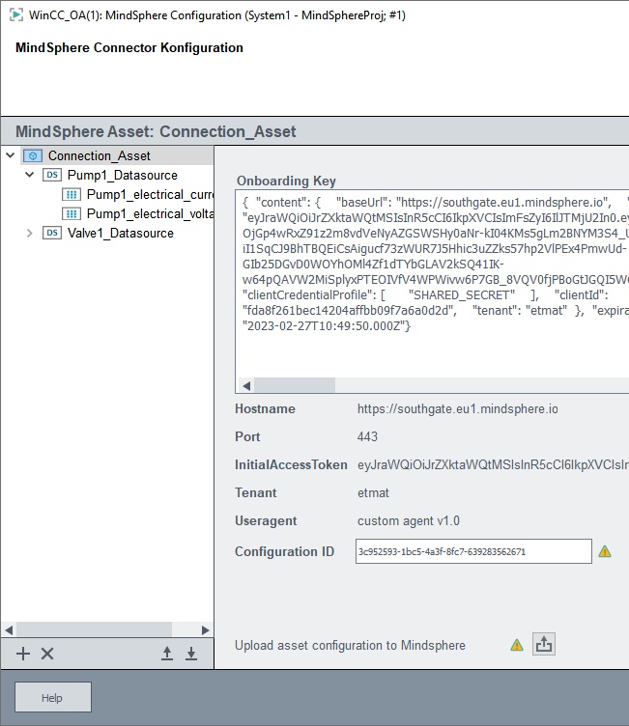This screenshot has width=629, height=726.
Task: Click the upload arrow icon below tree
Action: click(x=167, y=654)
